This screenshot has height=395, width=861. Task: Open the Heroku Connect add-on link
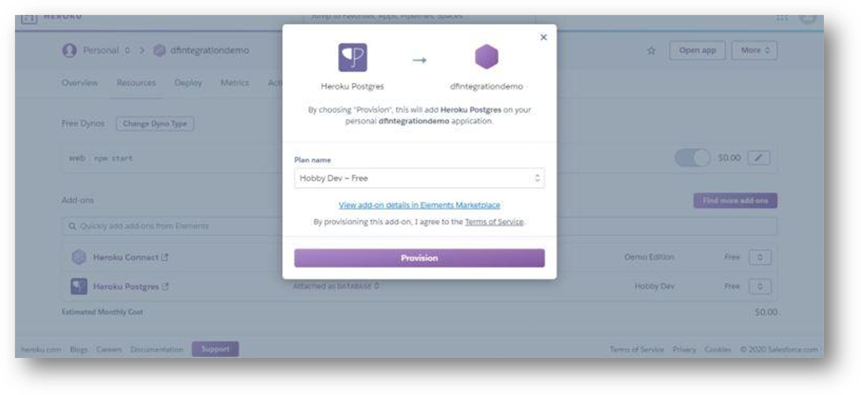131,257
